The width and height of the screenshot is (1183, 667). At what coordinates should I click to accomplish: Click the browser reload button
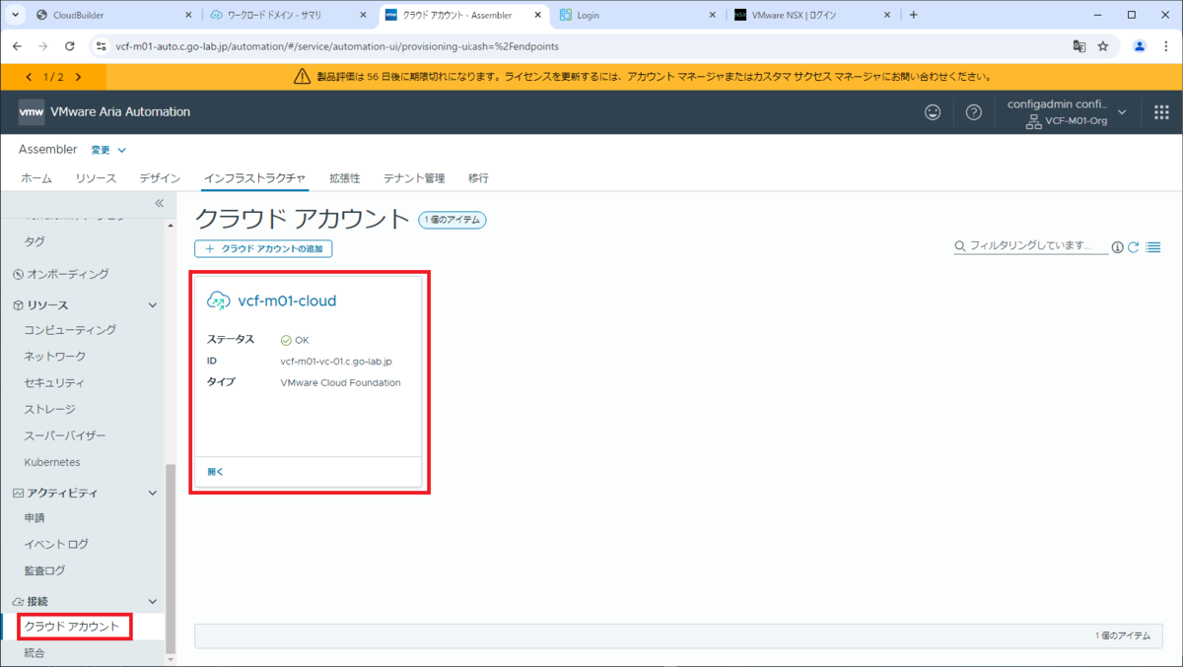(x=69, y=45)
